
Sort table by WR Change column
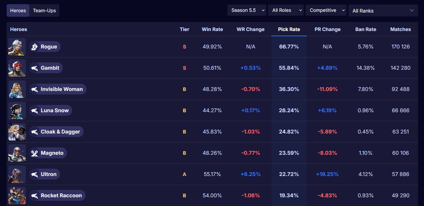coord(251,29)
